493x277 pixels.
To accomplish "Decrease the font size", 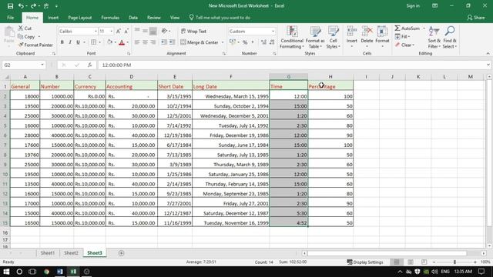I will pyautogui.click(x=126, y=31).
